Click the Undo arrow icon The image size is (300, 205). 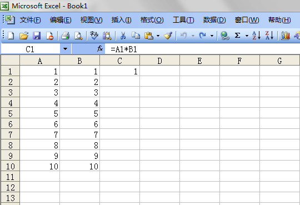tap(184, 36)
